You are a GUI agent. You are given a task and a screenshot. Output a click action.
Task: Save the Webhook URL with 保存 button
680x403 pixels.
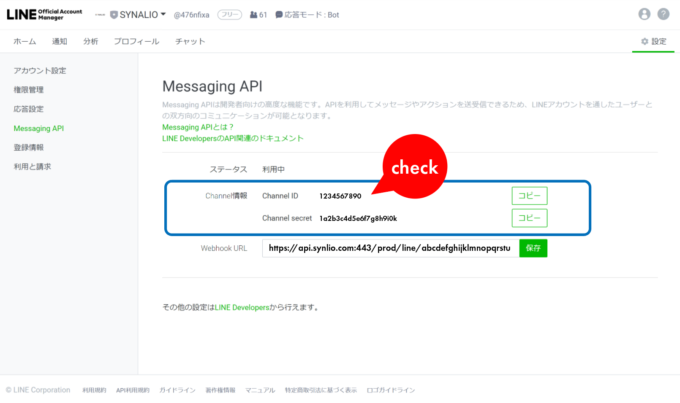coord(533,248)
